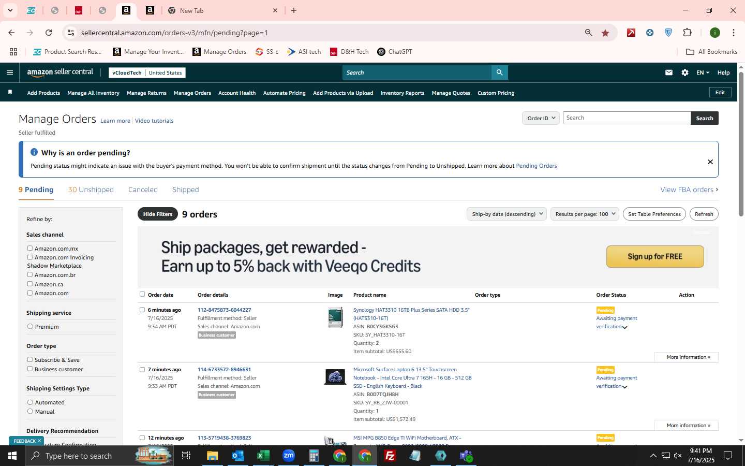Open the Chrome profile avatar
This screenshot has width=745, height=466.
click(x=715, y=33)
